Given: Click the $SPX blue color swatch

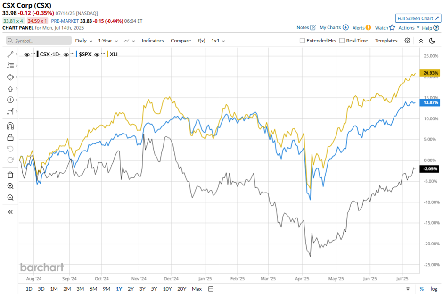Looking at the screenshot, I should [x=76, y=54].
